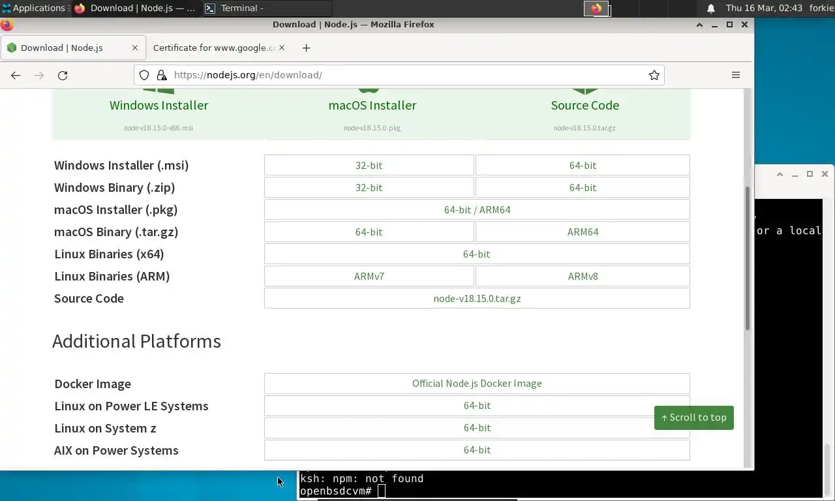Select the Download | Node.js browser tab

[x=72, y=48]
